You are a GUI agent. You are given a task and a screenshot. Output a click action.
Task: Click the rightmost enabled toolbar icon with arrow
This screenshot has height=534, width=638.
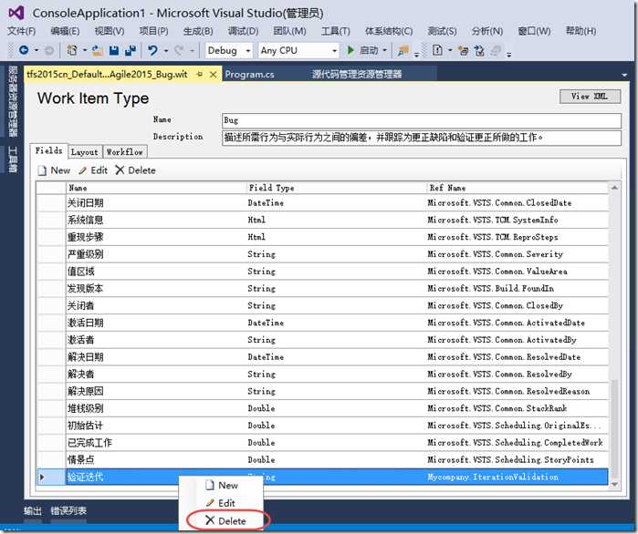pyautogui.click(x=479, y=50)
